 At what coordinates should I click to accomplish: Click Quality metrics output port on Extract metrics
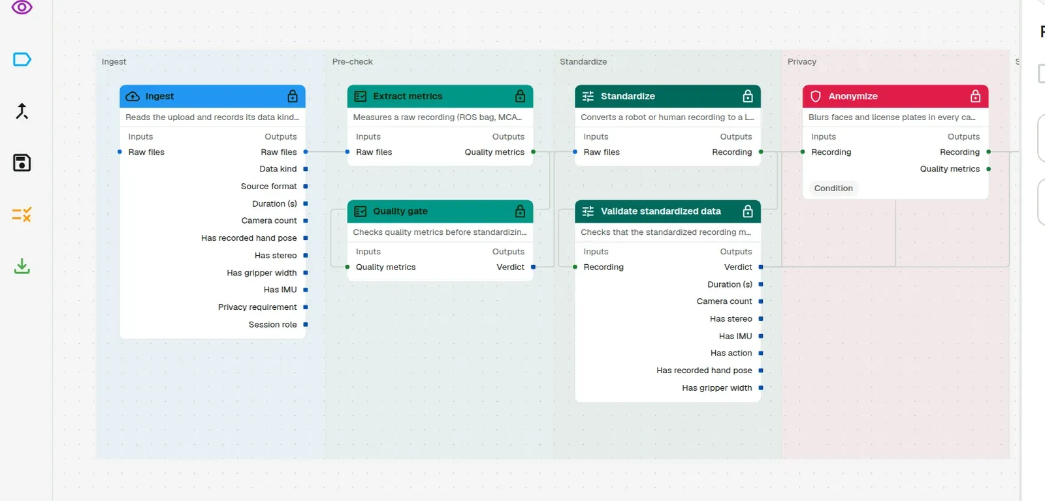[x=534, y=152]
